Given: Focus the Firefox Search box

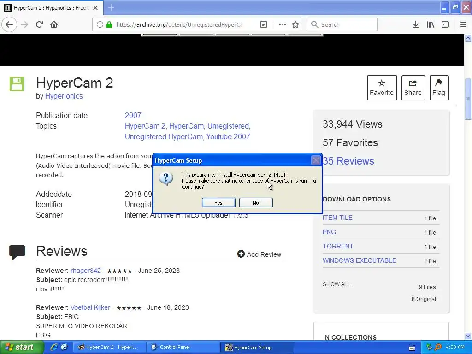Looking at the screenshot, I should pyautogui.click(x=342, y=24).
